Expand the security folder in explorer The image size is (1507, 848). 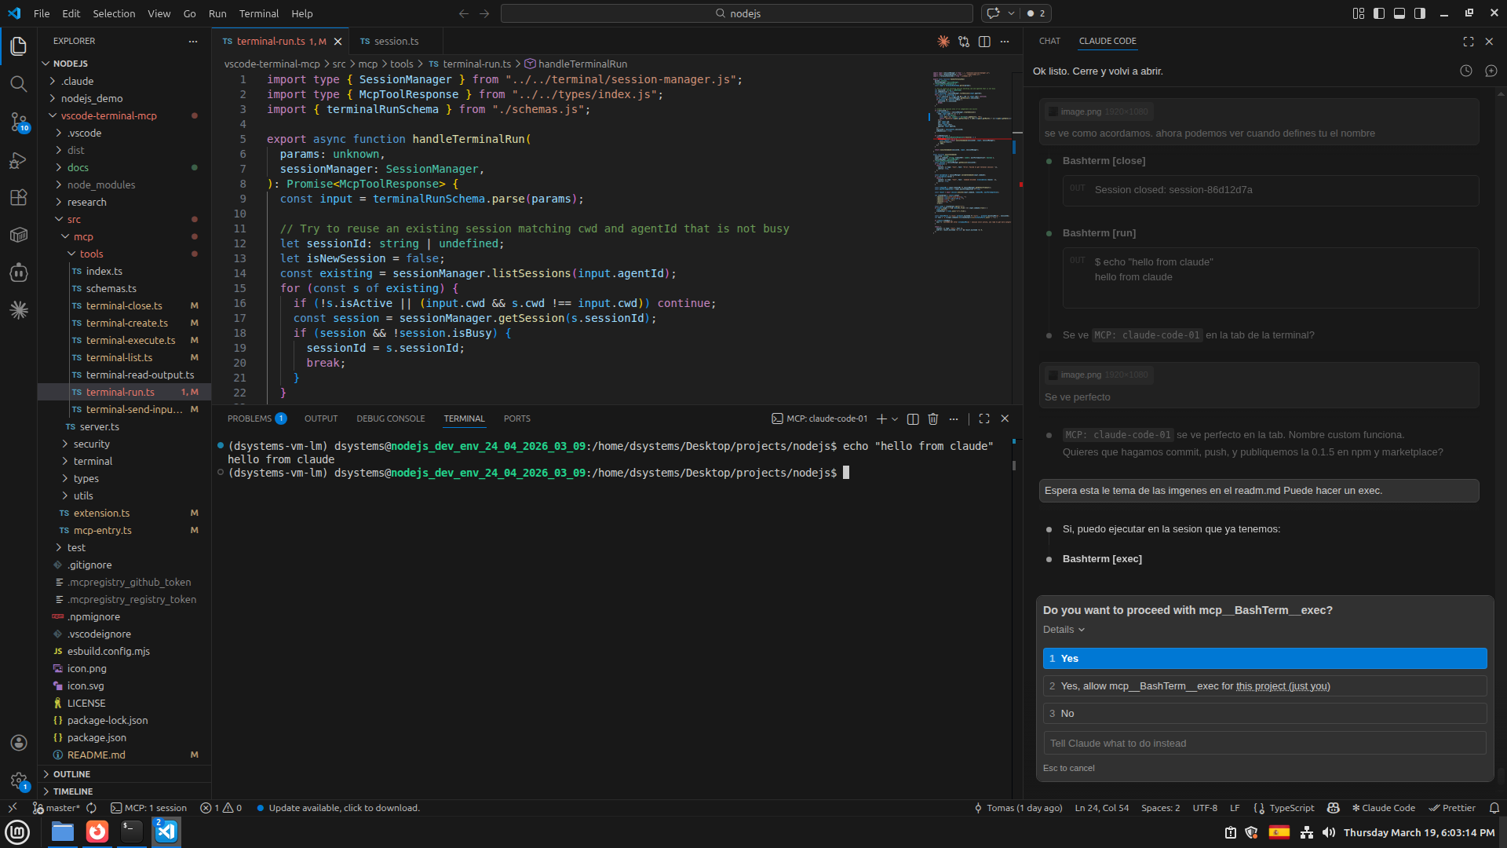pyautogui.click(x=91, y=444)
